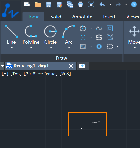
Task: Expand the Undo history dropdown
Action: click(x=110, y=4)
